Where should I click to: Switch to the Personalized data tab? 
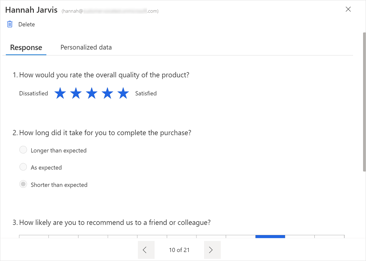[x=86, y=47]
